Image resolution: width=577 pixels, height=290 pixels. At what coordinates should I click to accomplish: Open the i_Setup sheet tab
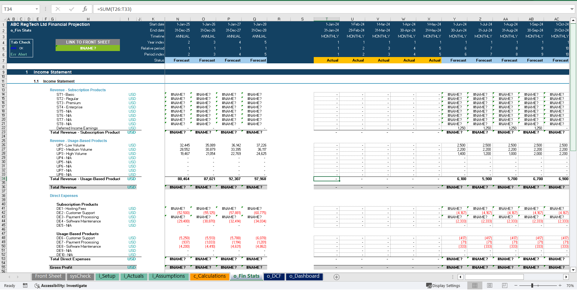(x=107, y=276)
